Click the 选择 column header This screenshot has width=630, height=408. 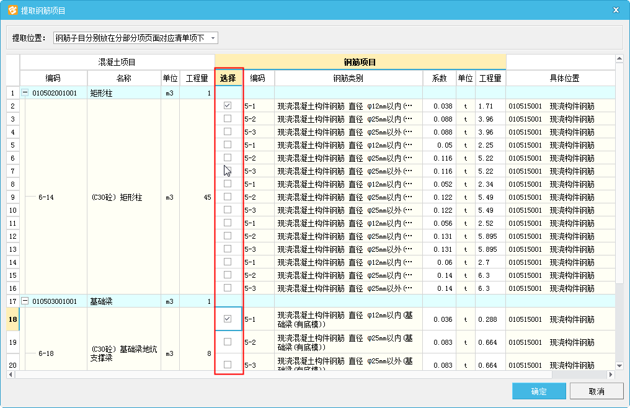point(228,79)
